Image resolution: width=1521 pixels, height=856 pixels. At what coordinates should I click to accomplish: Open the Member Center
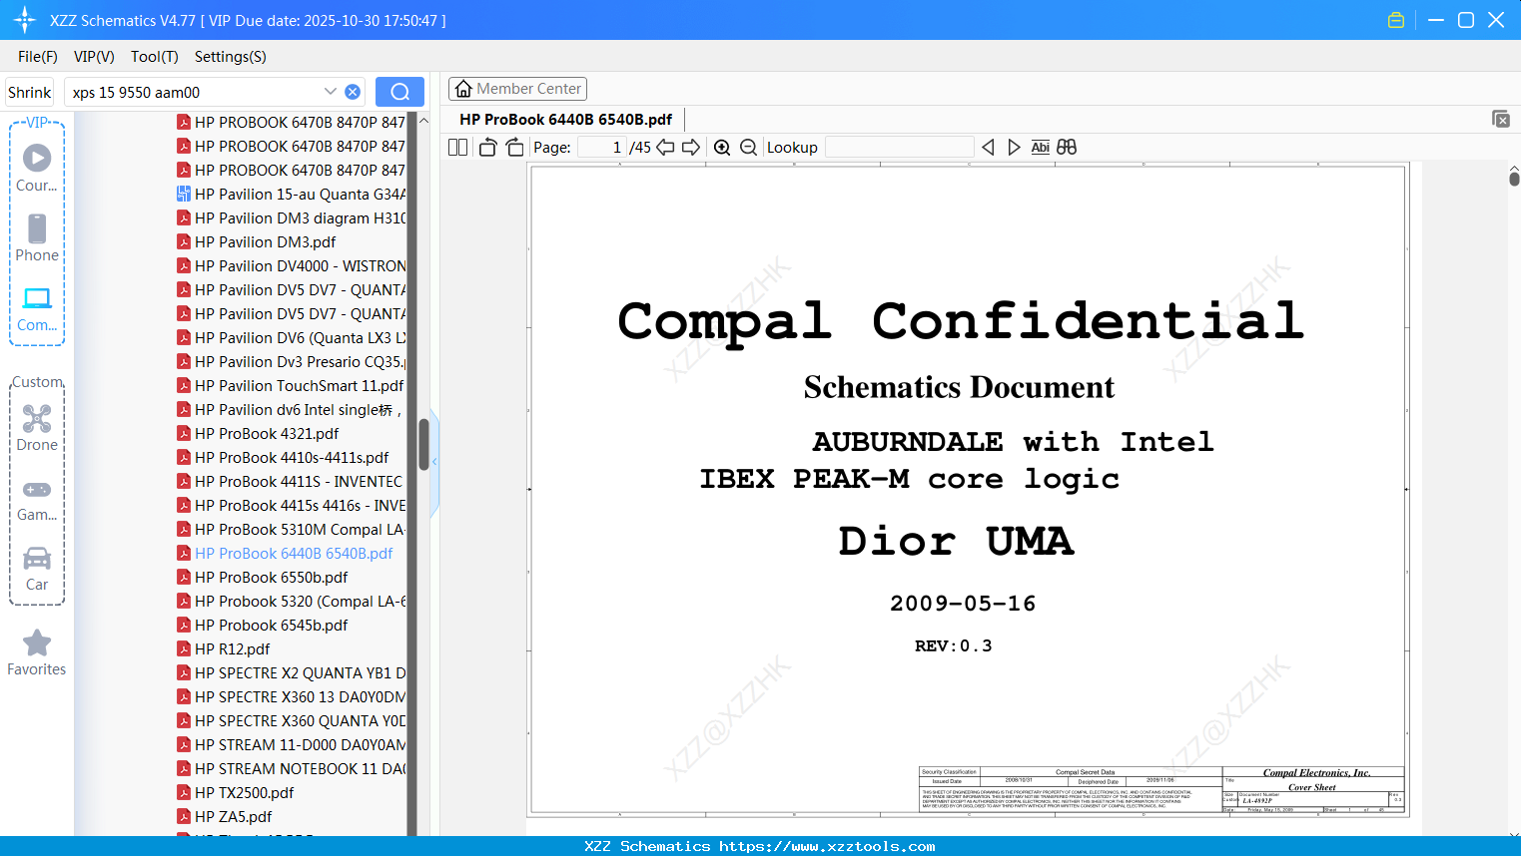coord(517,89)
